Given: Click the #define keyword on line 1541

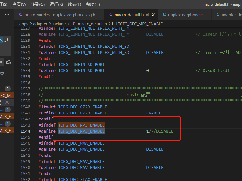Looking at the screenshot, I should coord(47,113).
